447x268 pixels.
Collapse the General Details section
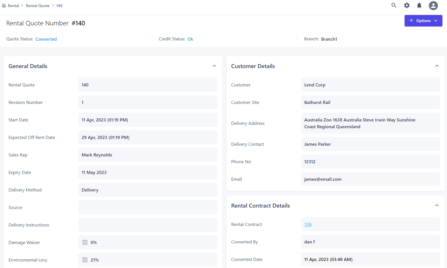coord(214,66)
